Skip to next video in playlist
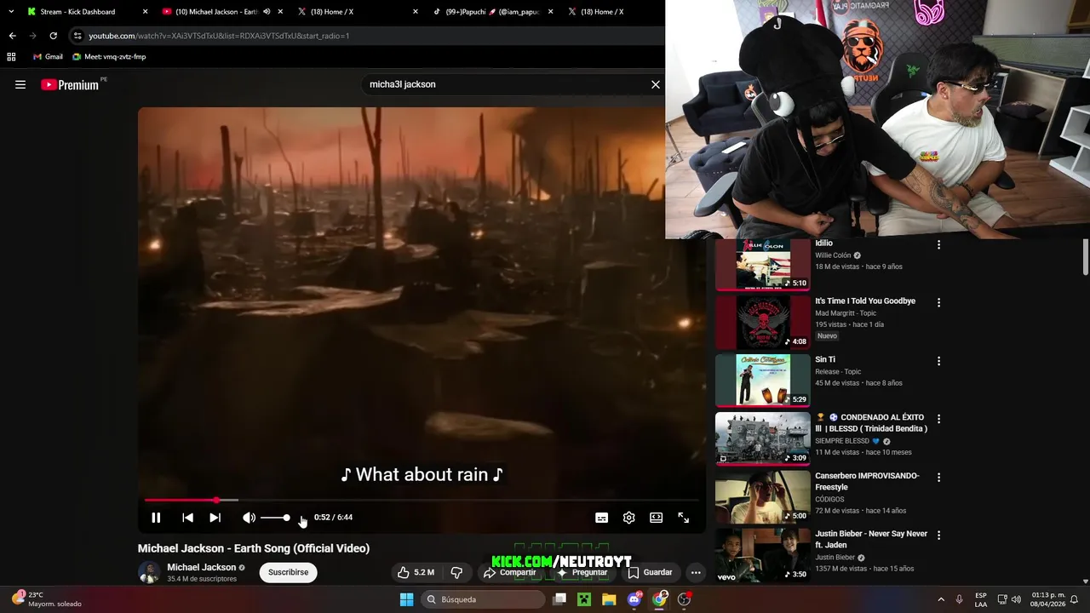This screenshot has height=613, width=1090. point(215,518)
